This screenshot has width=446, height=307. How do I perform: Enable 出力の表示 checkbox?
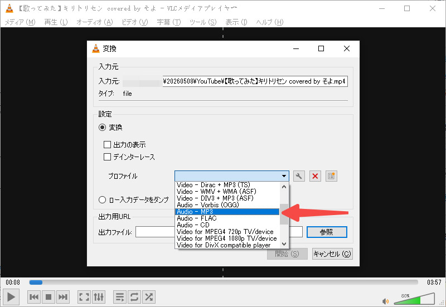[107, 145]
